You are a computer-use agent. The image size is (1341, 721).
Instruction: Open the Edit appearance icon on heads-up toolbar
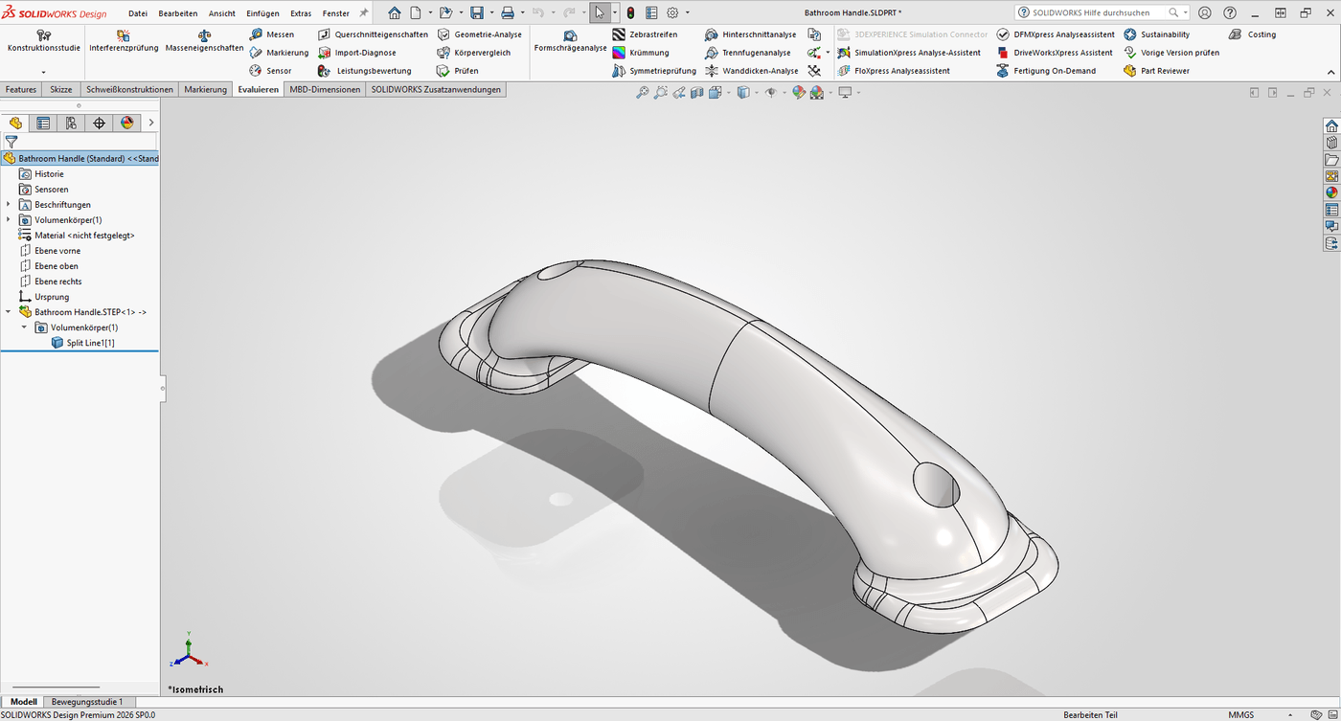coord(798,92)
